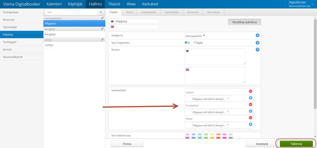
Task: Edit the Hevospalvelut category pencil icon
Action: [102, 18]
